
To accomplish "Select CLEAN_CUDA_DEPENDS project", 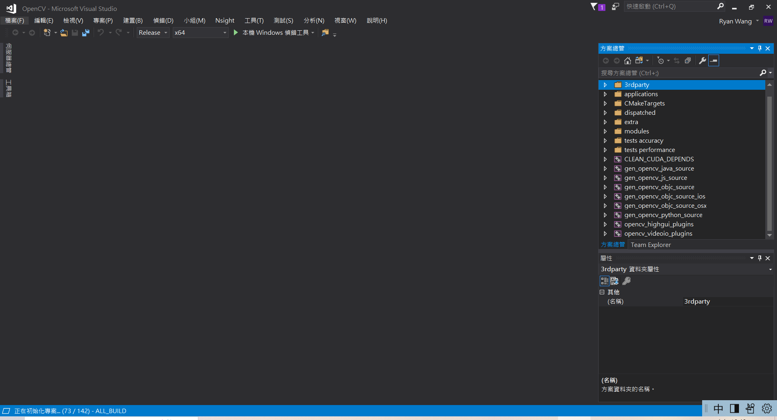I will 659,159.
